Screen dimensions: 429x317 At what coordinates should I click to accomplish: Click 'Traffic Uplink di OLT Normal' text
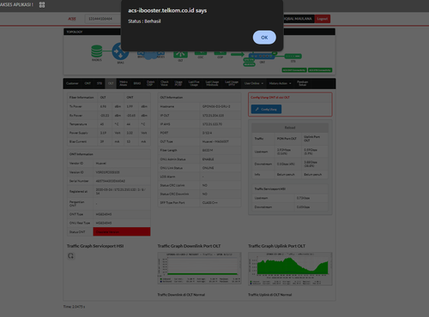[270, 295]
